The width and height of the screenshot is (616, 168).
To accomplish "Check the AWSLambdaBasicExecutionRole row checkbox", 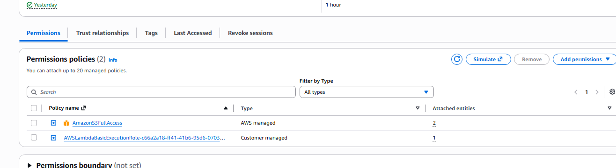I will point(34,138).
